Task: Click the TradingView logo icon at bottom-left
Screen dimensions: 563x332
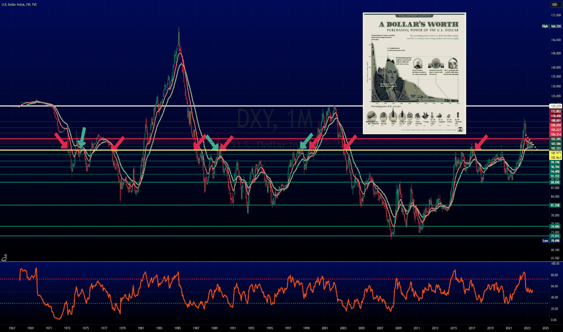Action: click(x=4, y=258)
